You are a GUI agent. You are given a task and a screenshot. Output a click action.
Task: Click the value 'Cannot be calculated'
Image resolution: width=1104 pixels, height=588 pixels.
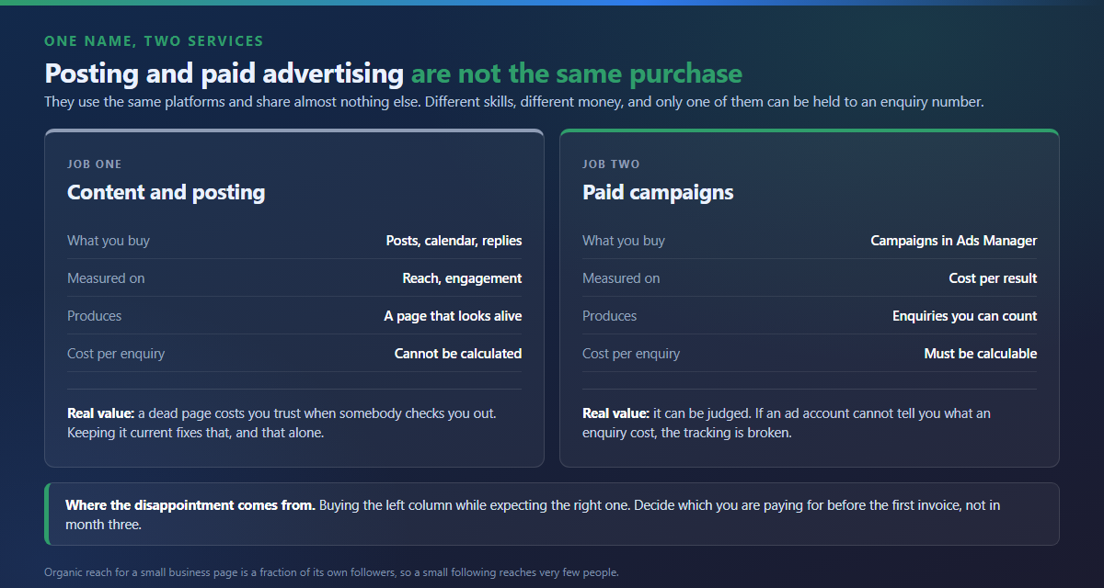458,354
